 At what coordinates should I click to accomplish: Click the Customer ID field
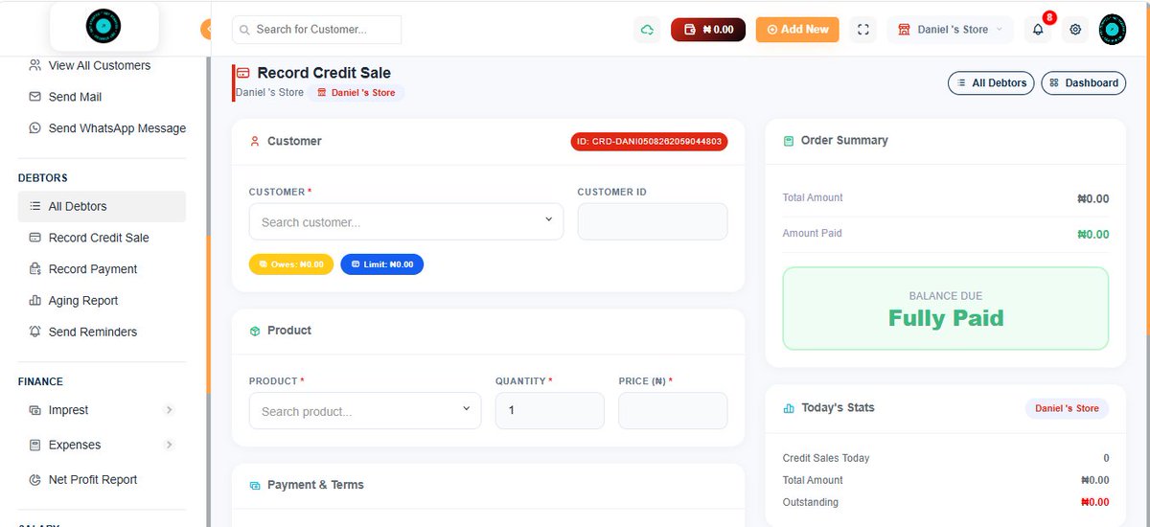pyautogui.click(x=653, y=221)
